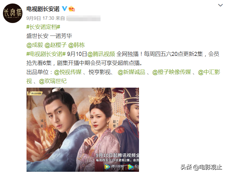
Task: Click the post timestamp 9月9日 17:30
Action: click(40, 18)
